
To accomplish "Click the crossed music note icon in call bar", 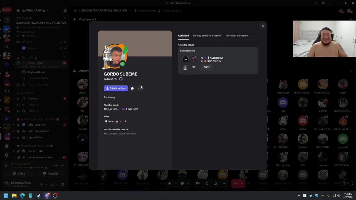I will [x=207, y=184].
